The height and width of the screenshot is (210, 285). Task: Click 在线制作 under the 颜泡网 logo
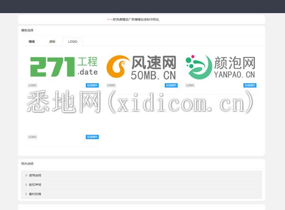click(x=250, y=85)
